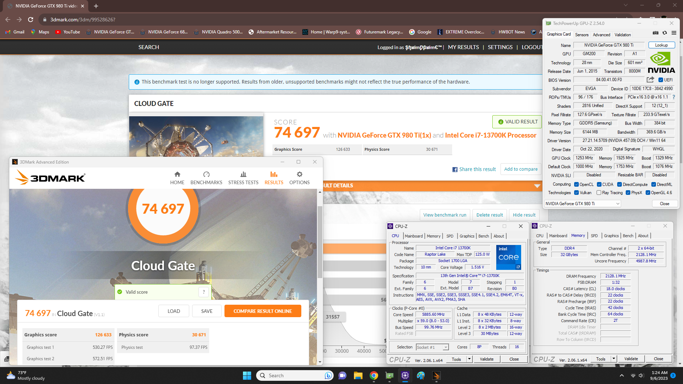Switch to the Sensors tab in GPU-Z
This screenshot has height=384, width=683.
(582, 34)
